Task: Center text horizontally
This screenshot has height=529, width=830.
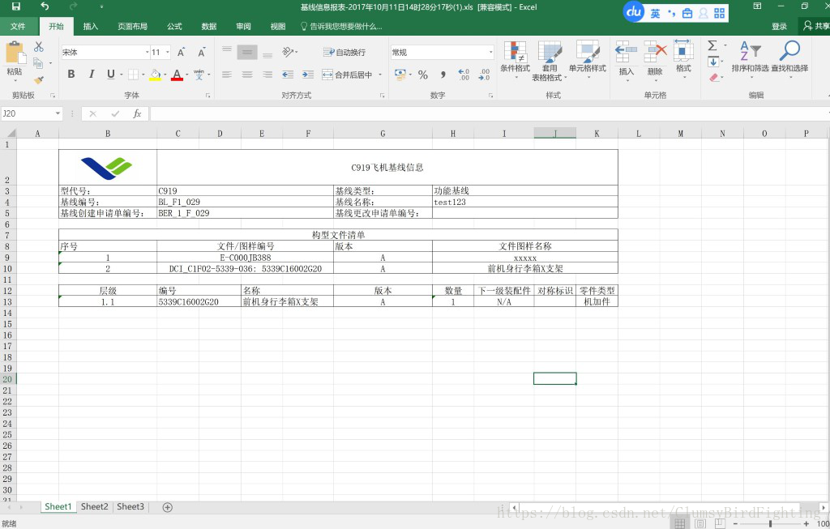Action: point(247,75)
